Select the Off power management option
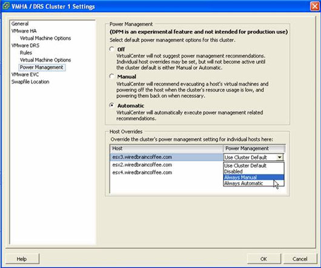Viewport: 321px width, 268px height. click(x=111, y=49)
